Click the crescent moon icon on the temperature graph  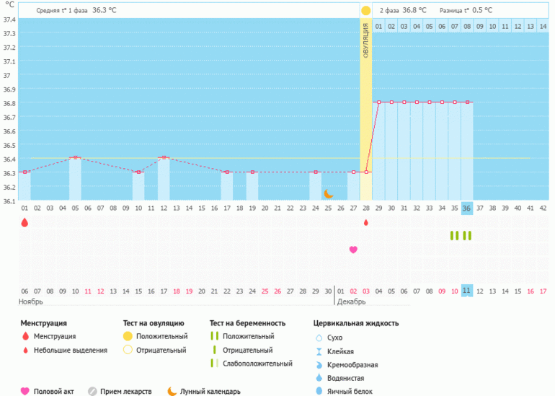click(328, 193)
